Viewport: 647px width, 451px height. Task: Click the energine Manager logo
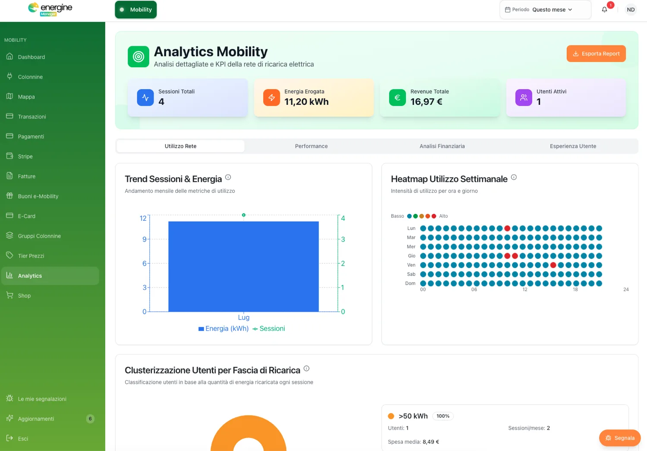(50, 9)
